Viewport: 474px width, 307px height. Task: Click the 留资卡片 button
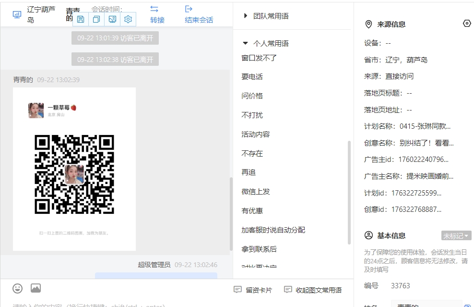tap(253, 290)
